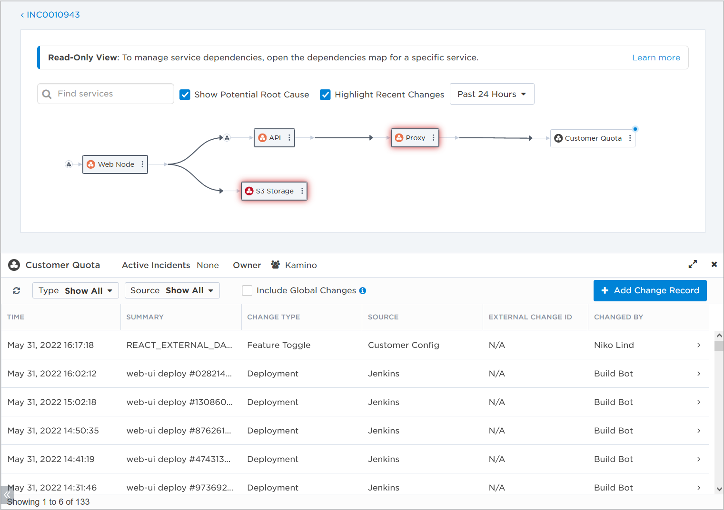Click the search magnifier icon

click(x=47, y=94)
